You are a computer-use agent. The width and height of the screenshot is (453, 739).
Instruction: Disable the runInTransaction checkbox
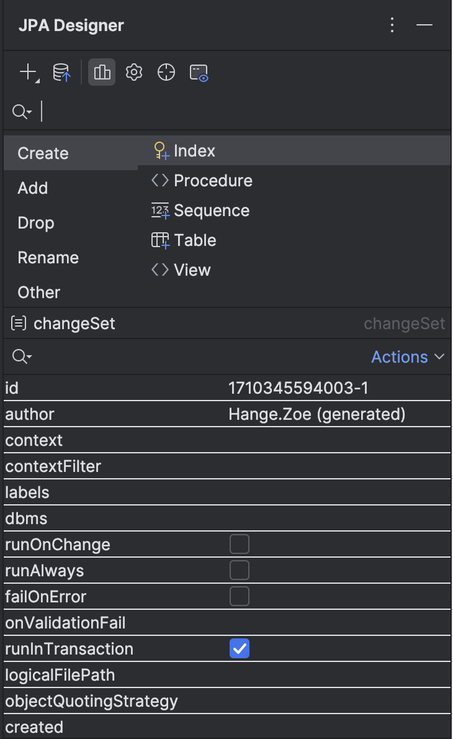[239, 648]
